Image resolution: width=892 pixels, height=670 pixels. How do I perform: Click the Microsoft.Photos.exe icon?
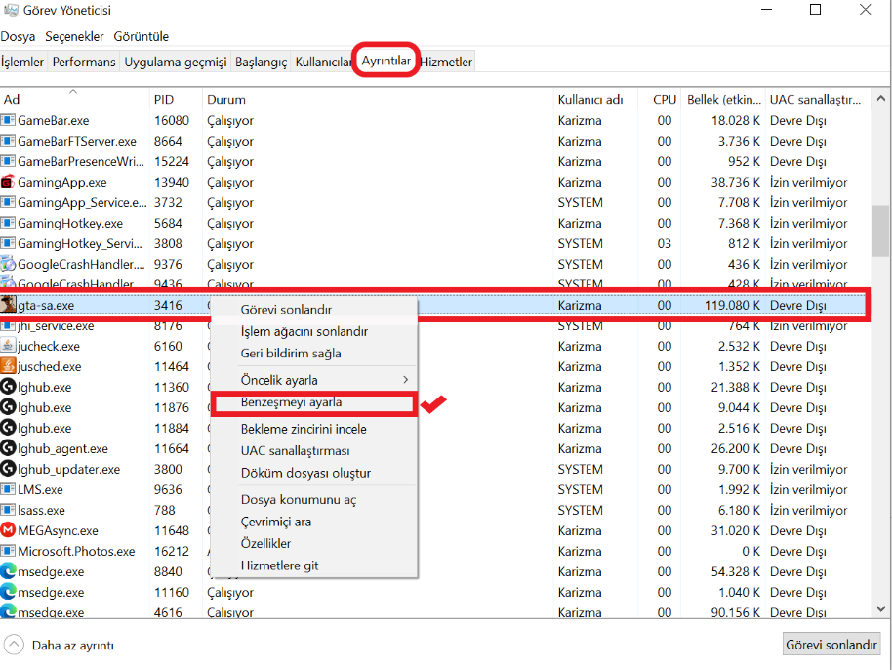click(x=8, y=551)
